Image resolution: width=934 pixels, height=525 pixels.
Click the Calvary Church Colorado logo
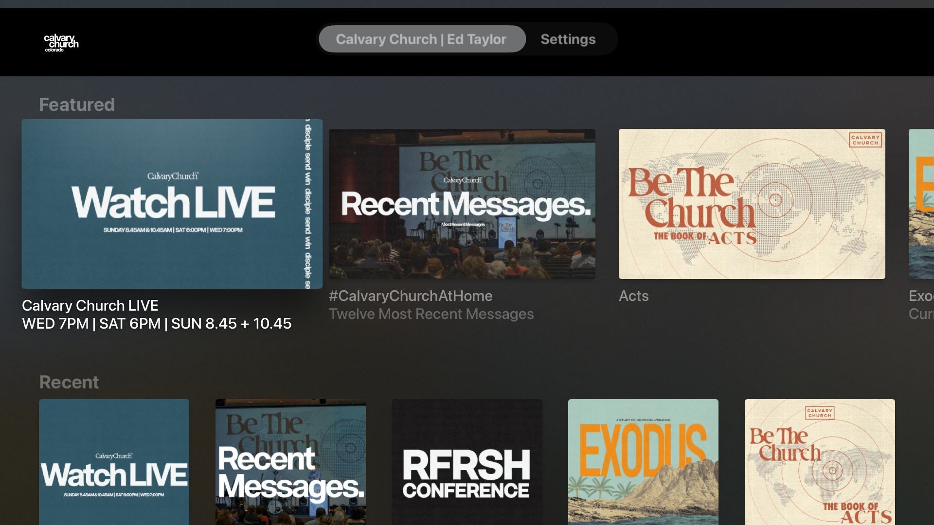tap(61, 43)
